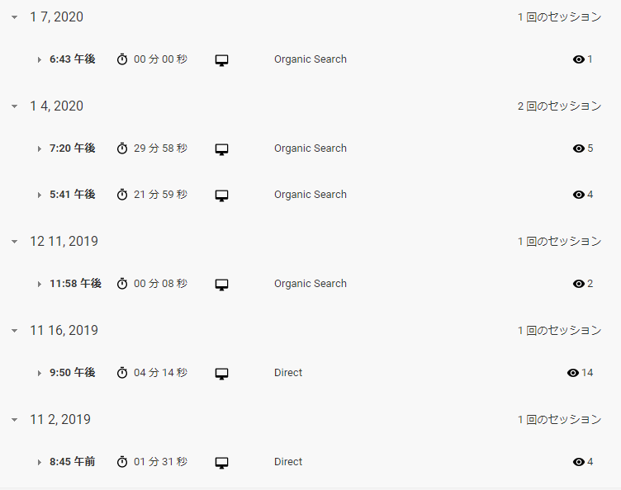
Task: Click desktop device icon in 7:20 午後 row
Action: pyautogui.click(x=221, y=149)
